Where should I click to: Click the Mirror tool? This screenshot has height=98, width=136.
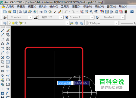8,39
